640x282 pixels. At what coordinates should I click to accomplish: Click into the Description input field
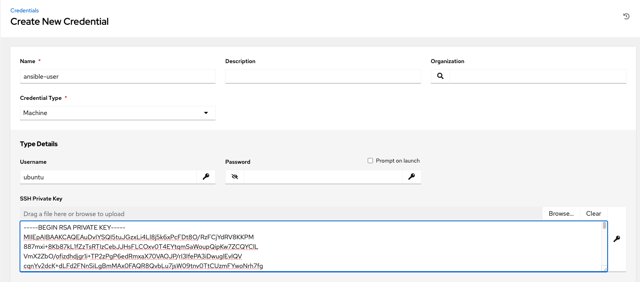(323, 76)
